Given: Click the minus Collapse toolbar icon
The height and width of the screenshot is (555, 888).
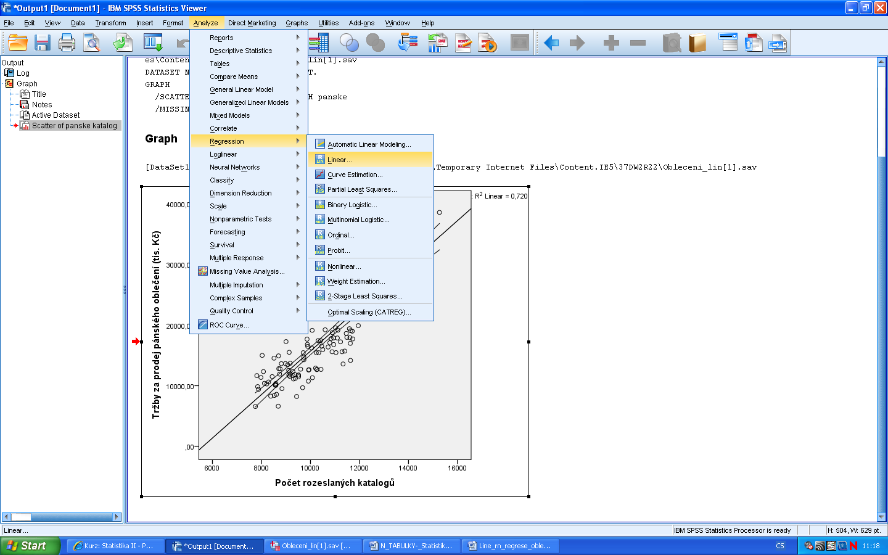Looking at the screenshot, I should click(x=638, y=43).
